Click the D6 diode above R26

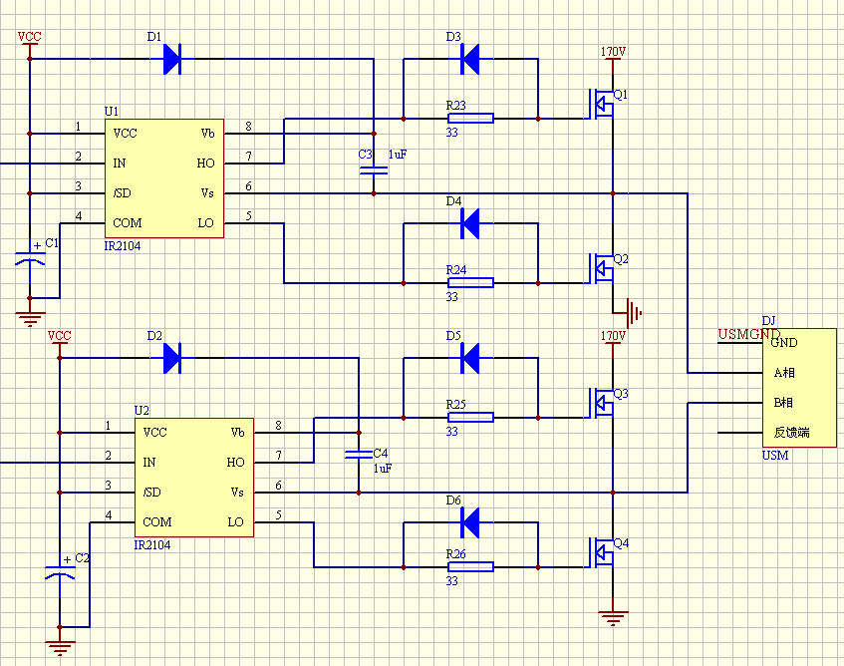[470, 522]
